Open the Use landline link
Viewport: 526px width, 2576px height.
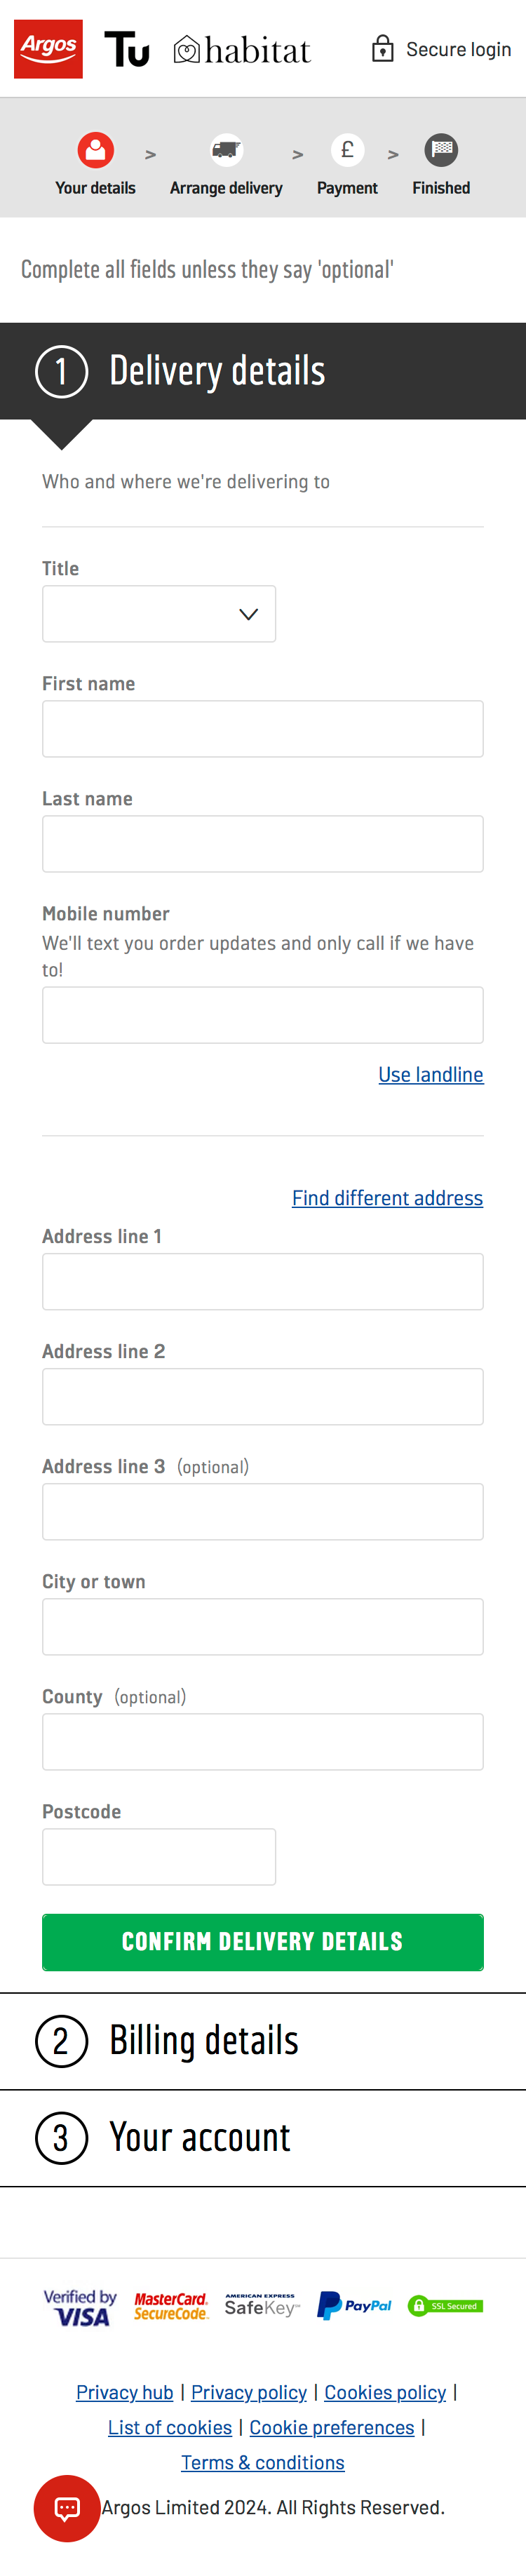click(x=430, y=1074)
